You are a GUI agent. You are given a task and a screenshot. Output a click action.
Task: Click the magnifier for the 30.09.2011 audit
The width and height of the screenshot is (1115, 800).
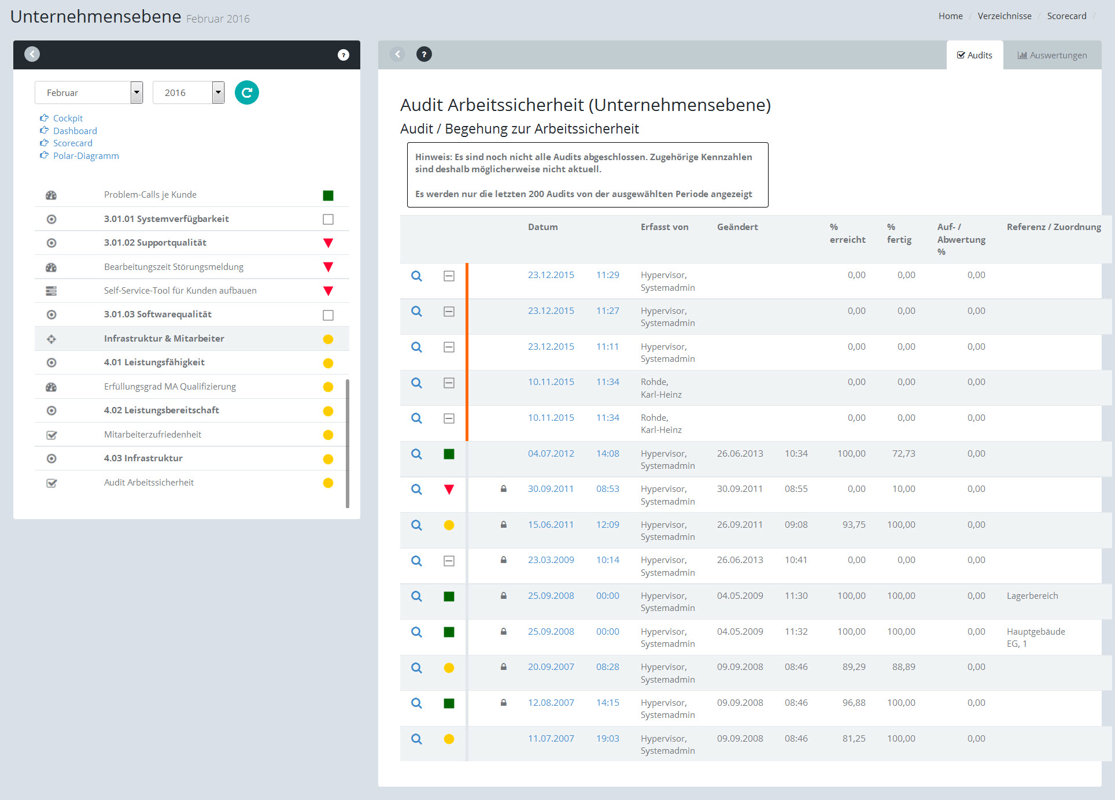tap(416, 490)
